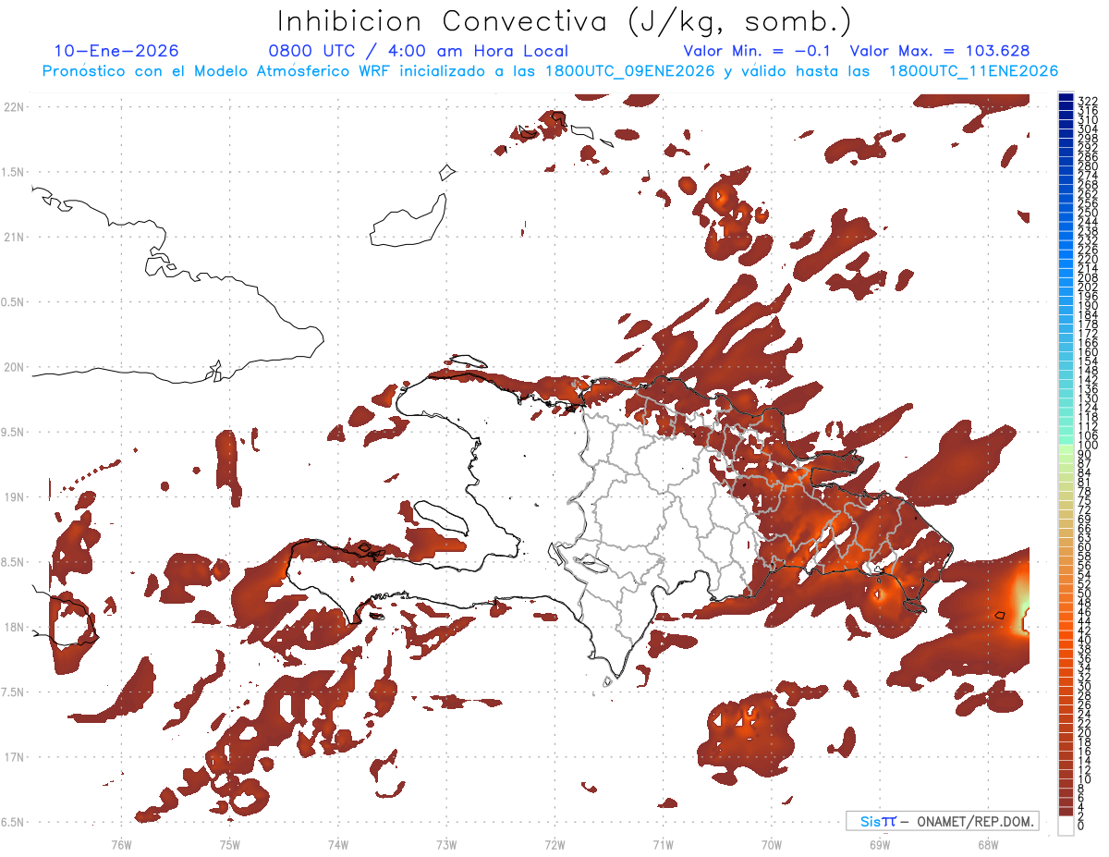This screenshot has height=857, width=1109.
Task: Click the 21N latitude label
Action: 14,237
